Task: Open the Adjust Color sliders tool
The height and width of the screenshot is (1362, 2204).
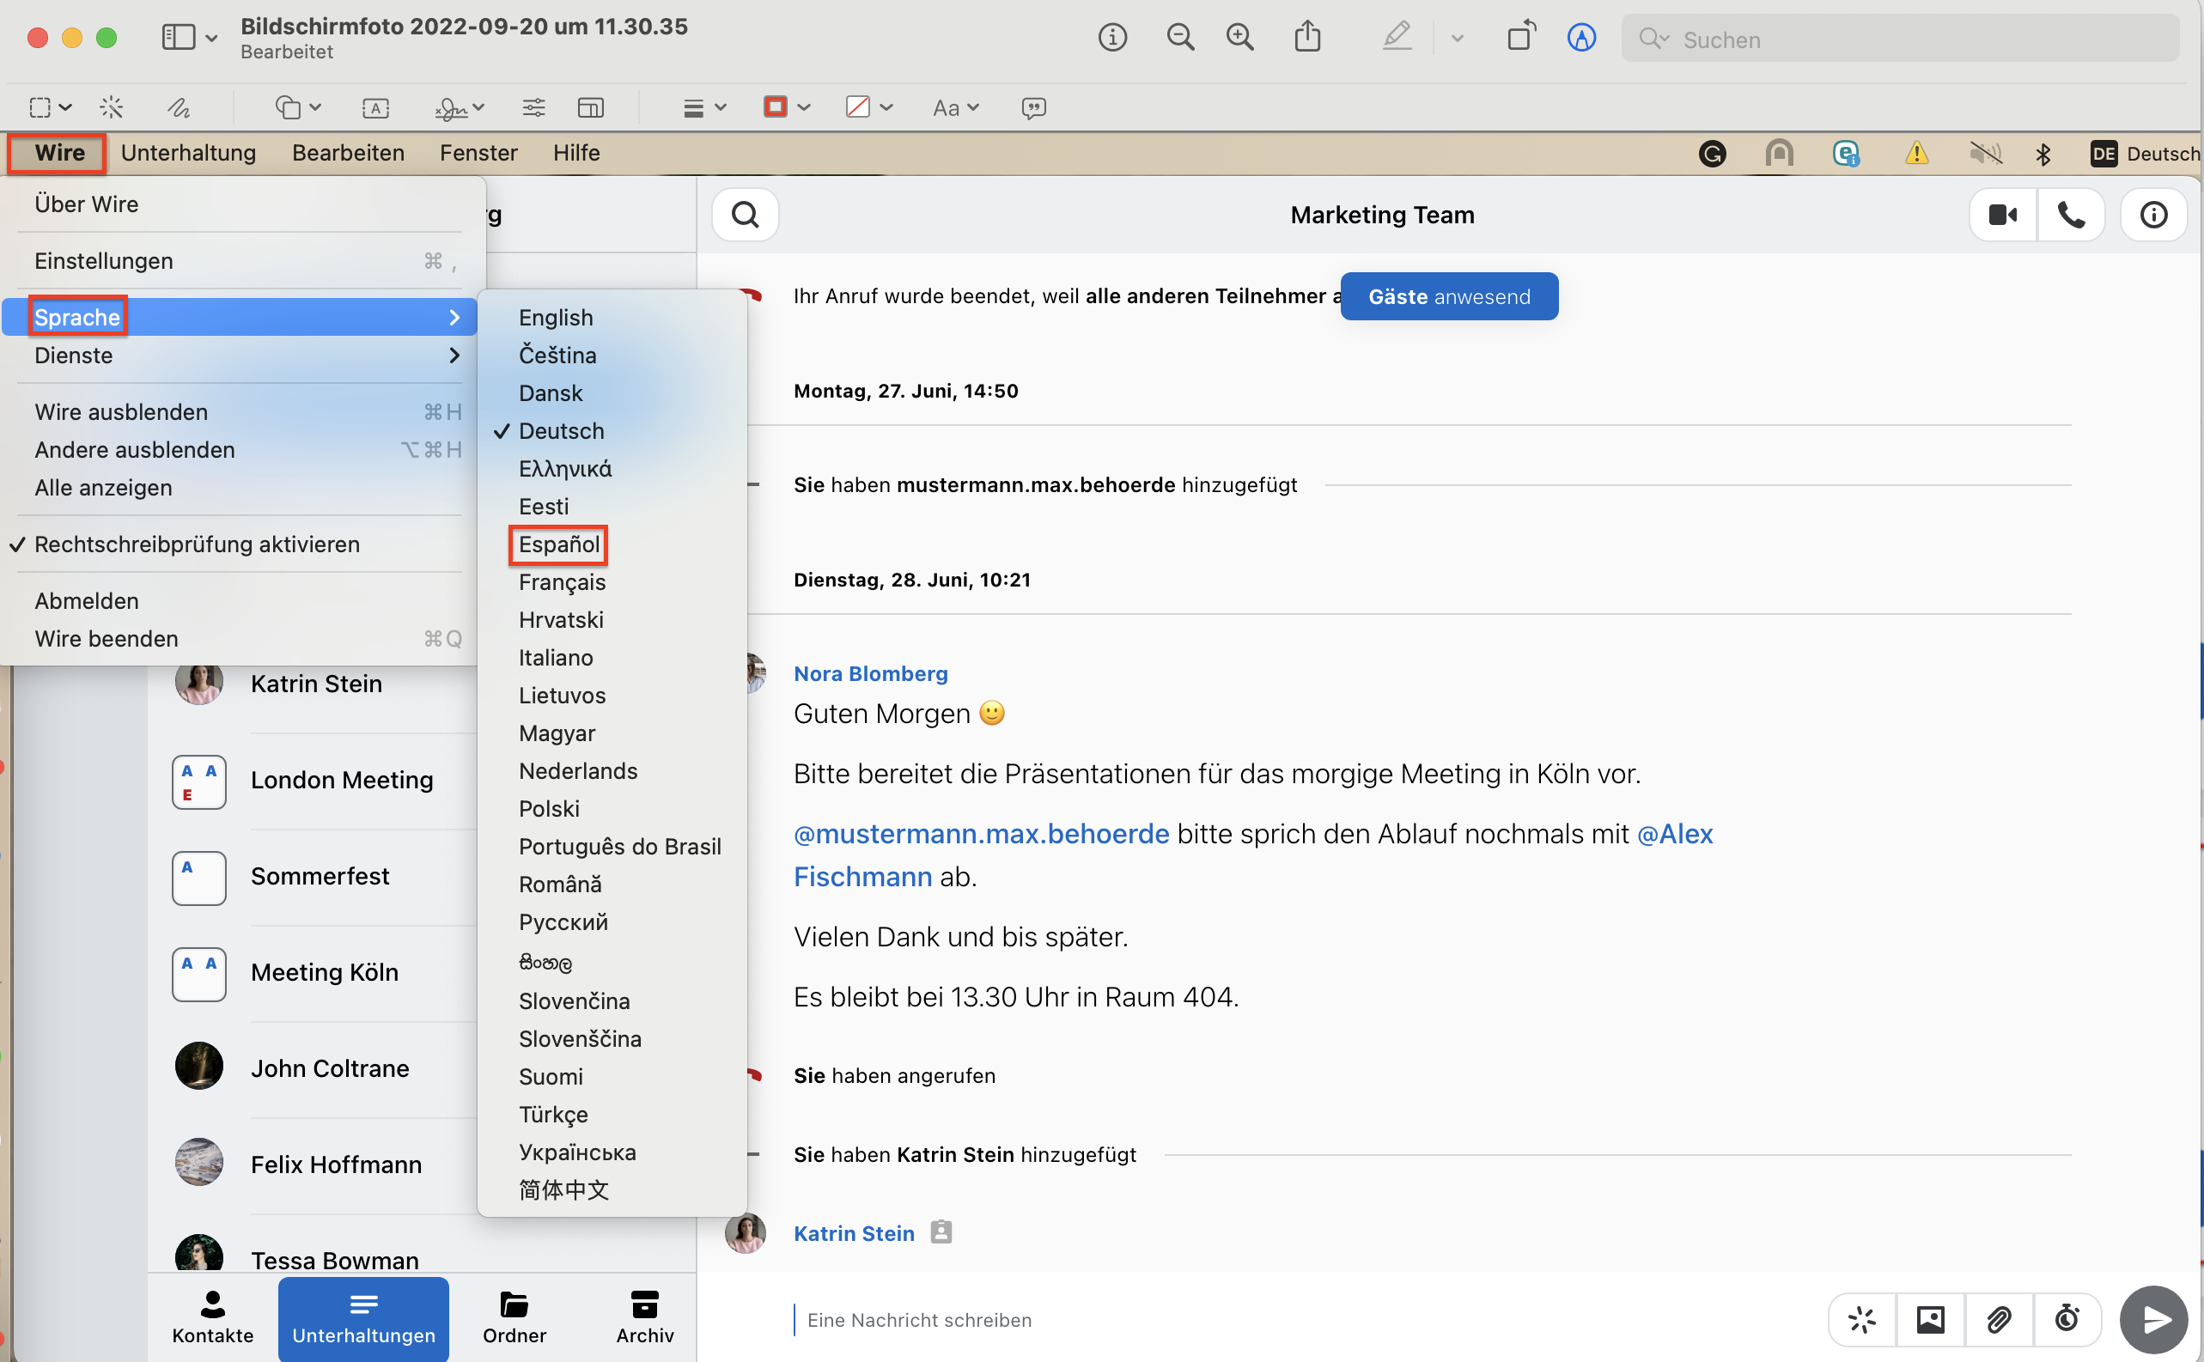Action: pos(533,108)
